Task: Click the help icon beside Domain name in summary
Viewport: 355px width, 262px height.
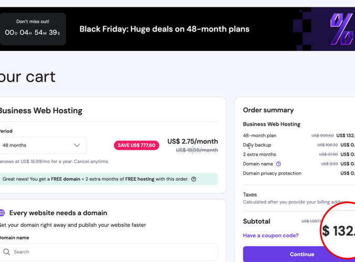Action: pyautogui.click(x=278, y=164)
